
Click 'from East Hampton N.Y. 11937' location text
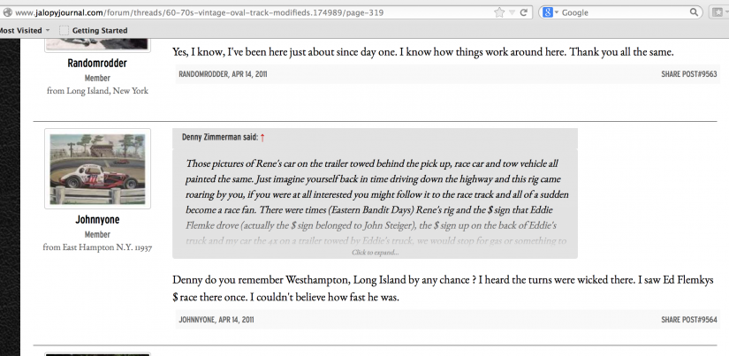pyautogui.click(x=97, y=247)
